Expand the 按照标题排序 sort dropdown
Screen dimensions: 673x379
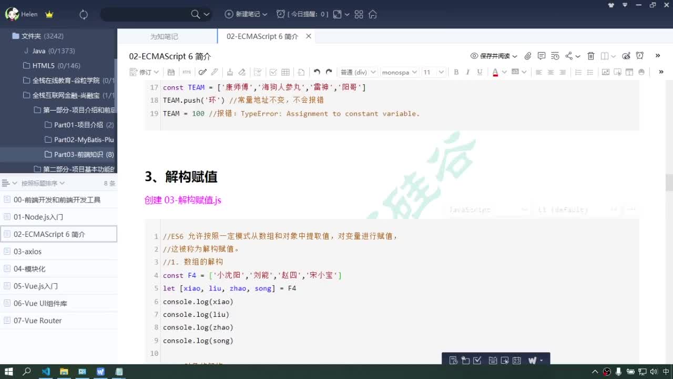(62, 183)
